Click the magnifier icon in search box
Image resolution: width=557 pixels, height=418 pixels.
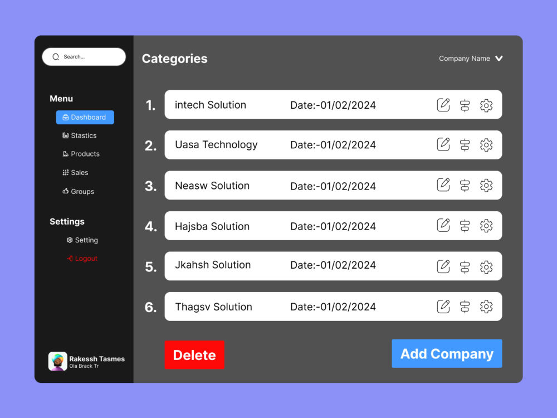click(56, 57)
